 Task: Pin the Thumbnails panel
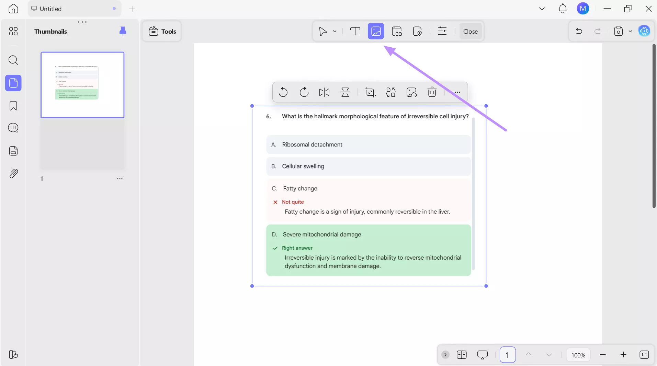coord(123,32)
